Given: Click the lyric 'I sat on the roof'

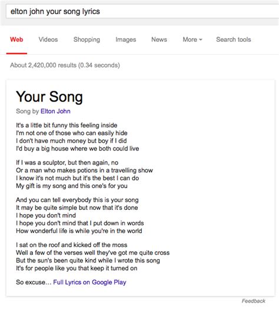Looking at the screenshot, I should (x=71, y=245).
